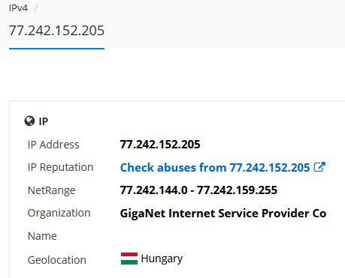
Task: Click the Organization label
Action: 59,214
